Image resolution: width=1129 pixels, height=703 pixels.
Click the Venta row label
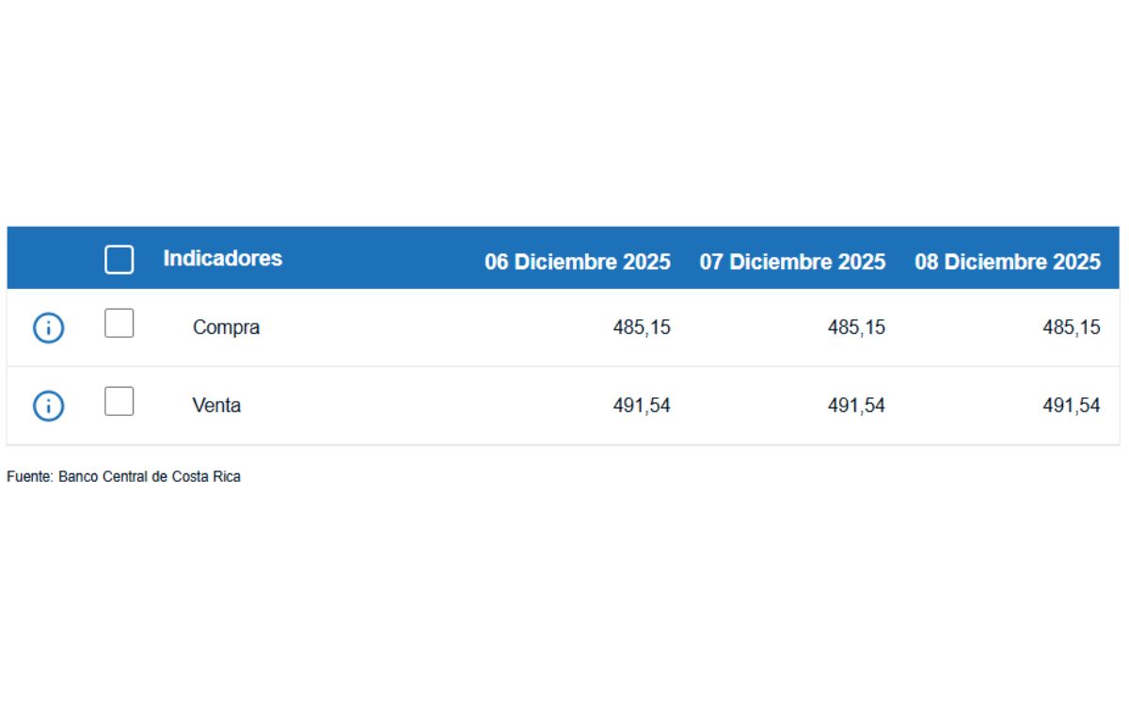click(x=218, y=406)
